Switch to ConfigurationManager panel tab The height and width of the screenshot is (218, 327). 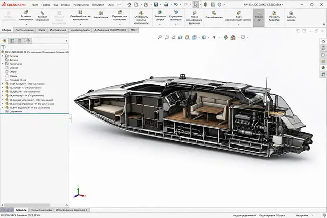(20, 41)
